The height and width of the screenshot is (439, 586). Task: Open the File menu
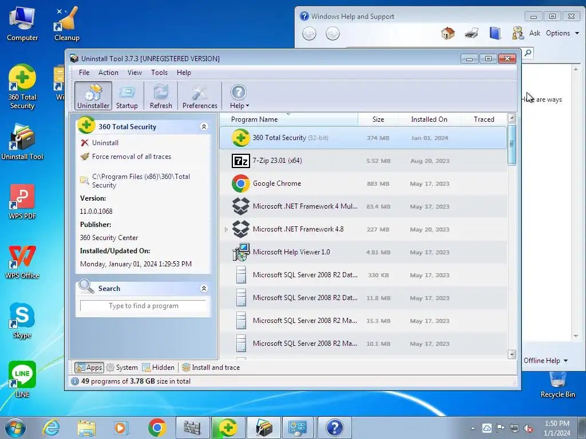pyautogui.click(x=84, y=73)
